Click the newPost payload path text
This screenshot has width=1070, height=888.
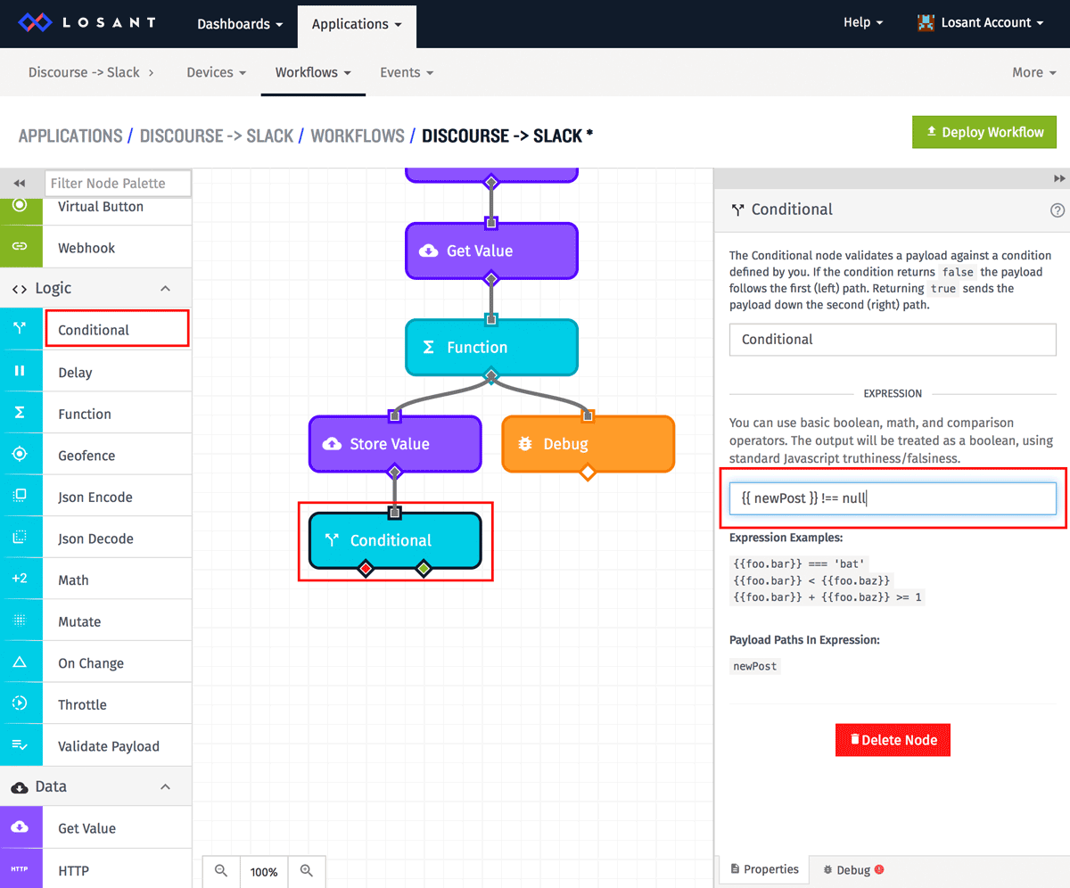pyautogui.click(x=755, y=666)
